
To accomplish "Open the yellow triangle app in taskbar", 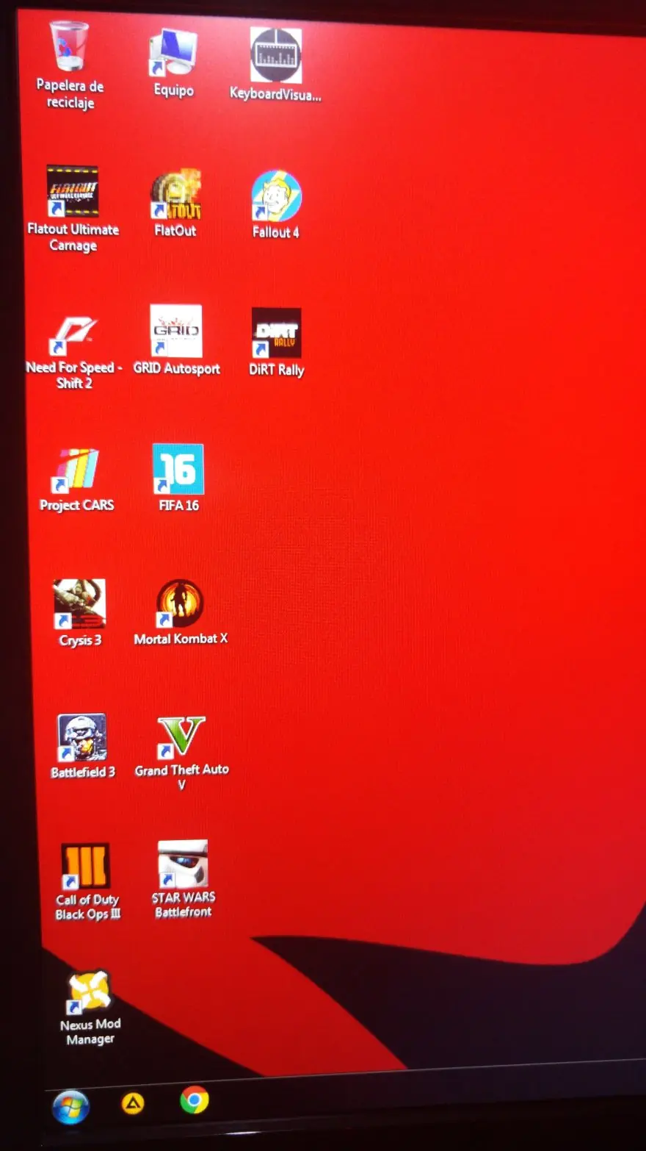I will (133, 1102).
